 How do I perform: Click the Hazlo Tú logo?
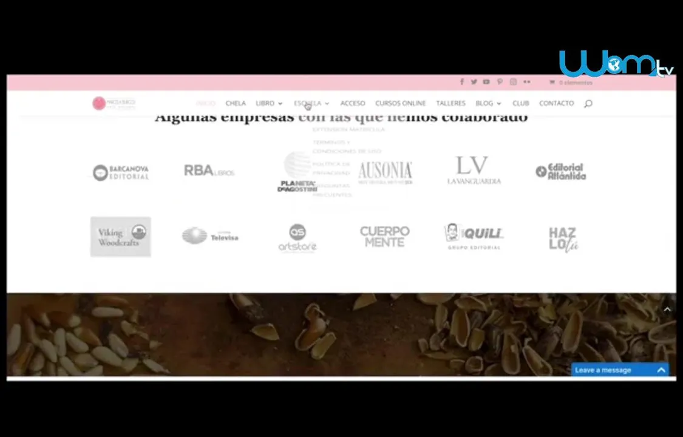click(x=563, y=239)
